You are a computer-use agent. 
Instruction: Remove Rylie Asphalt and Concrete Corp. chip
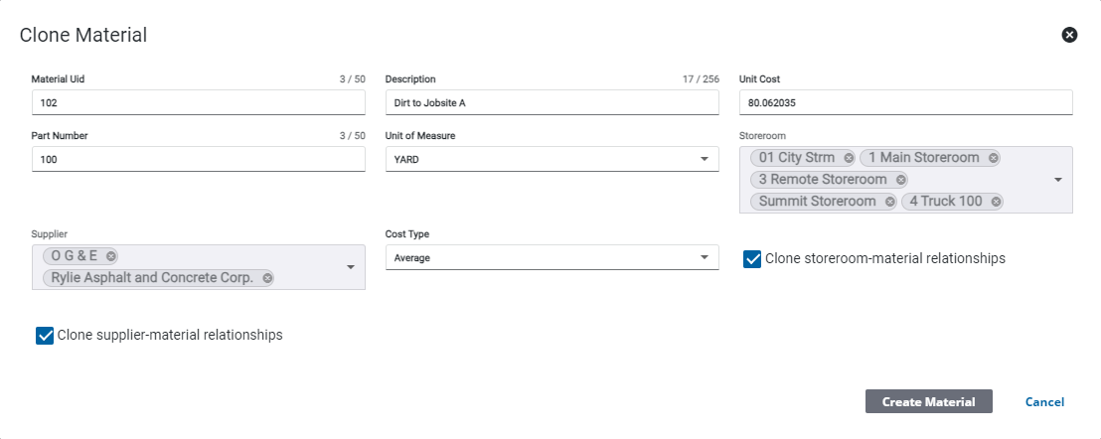coord(267,278)
